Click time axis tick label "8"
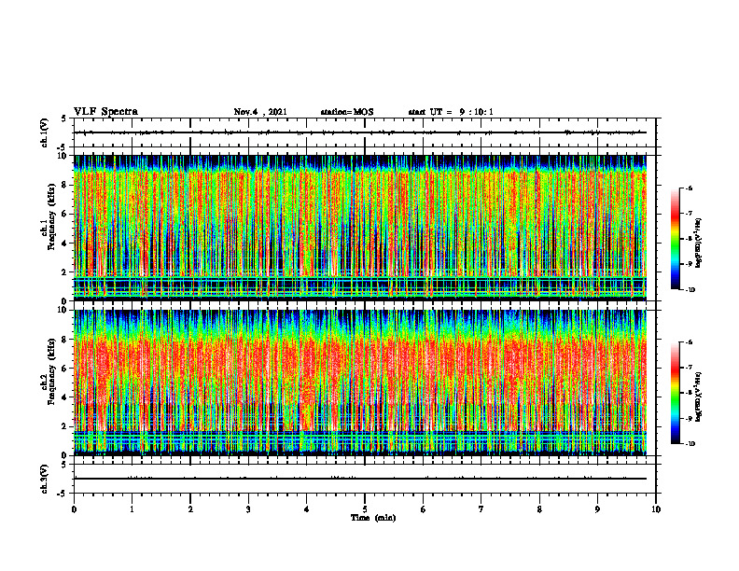The height and width of the screenshot is (571, 739). coord(539,509)
